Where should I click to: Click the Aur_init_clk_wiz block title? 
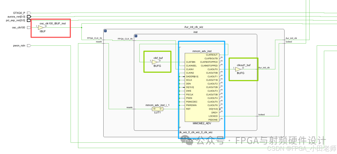pyautogui.click(x=194, y=27)
